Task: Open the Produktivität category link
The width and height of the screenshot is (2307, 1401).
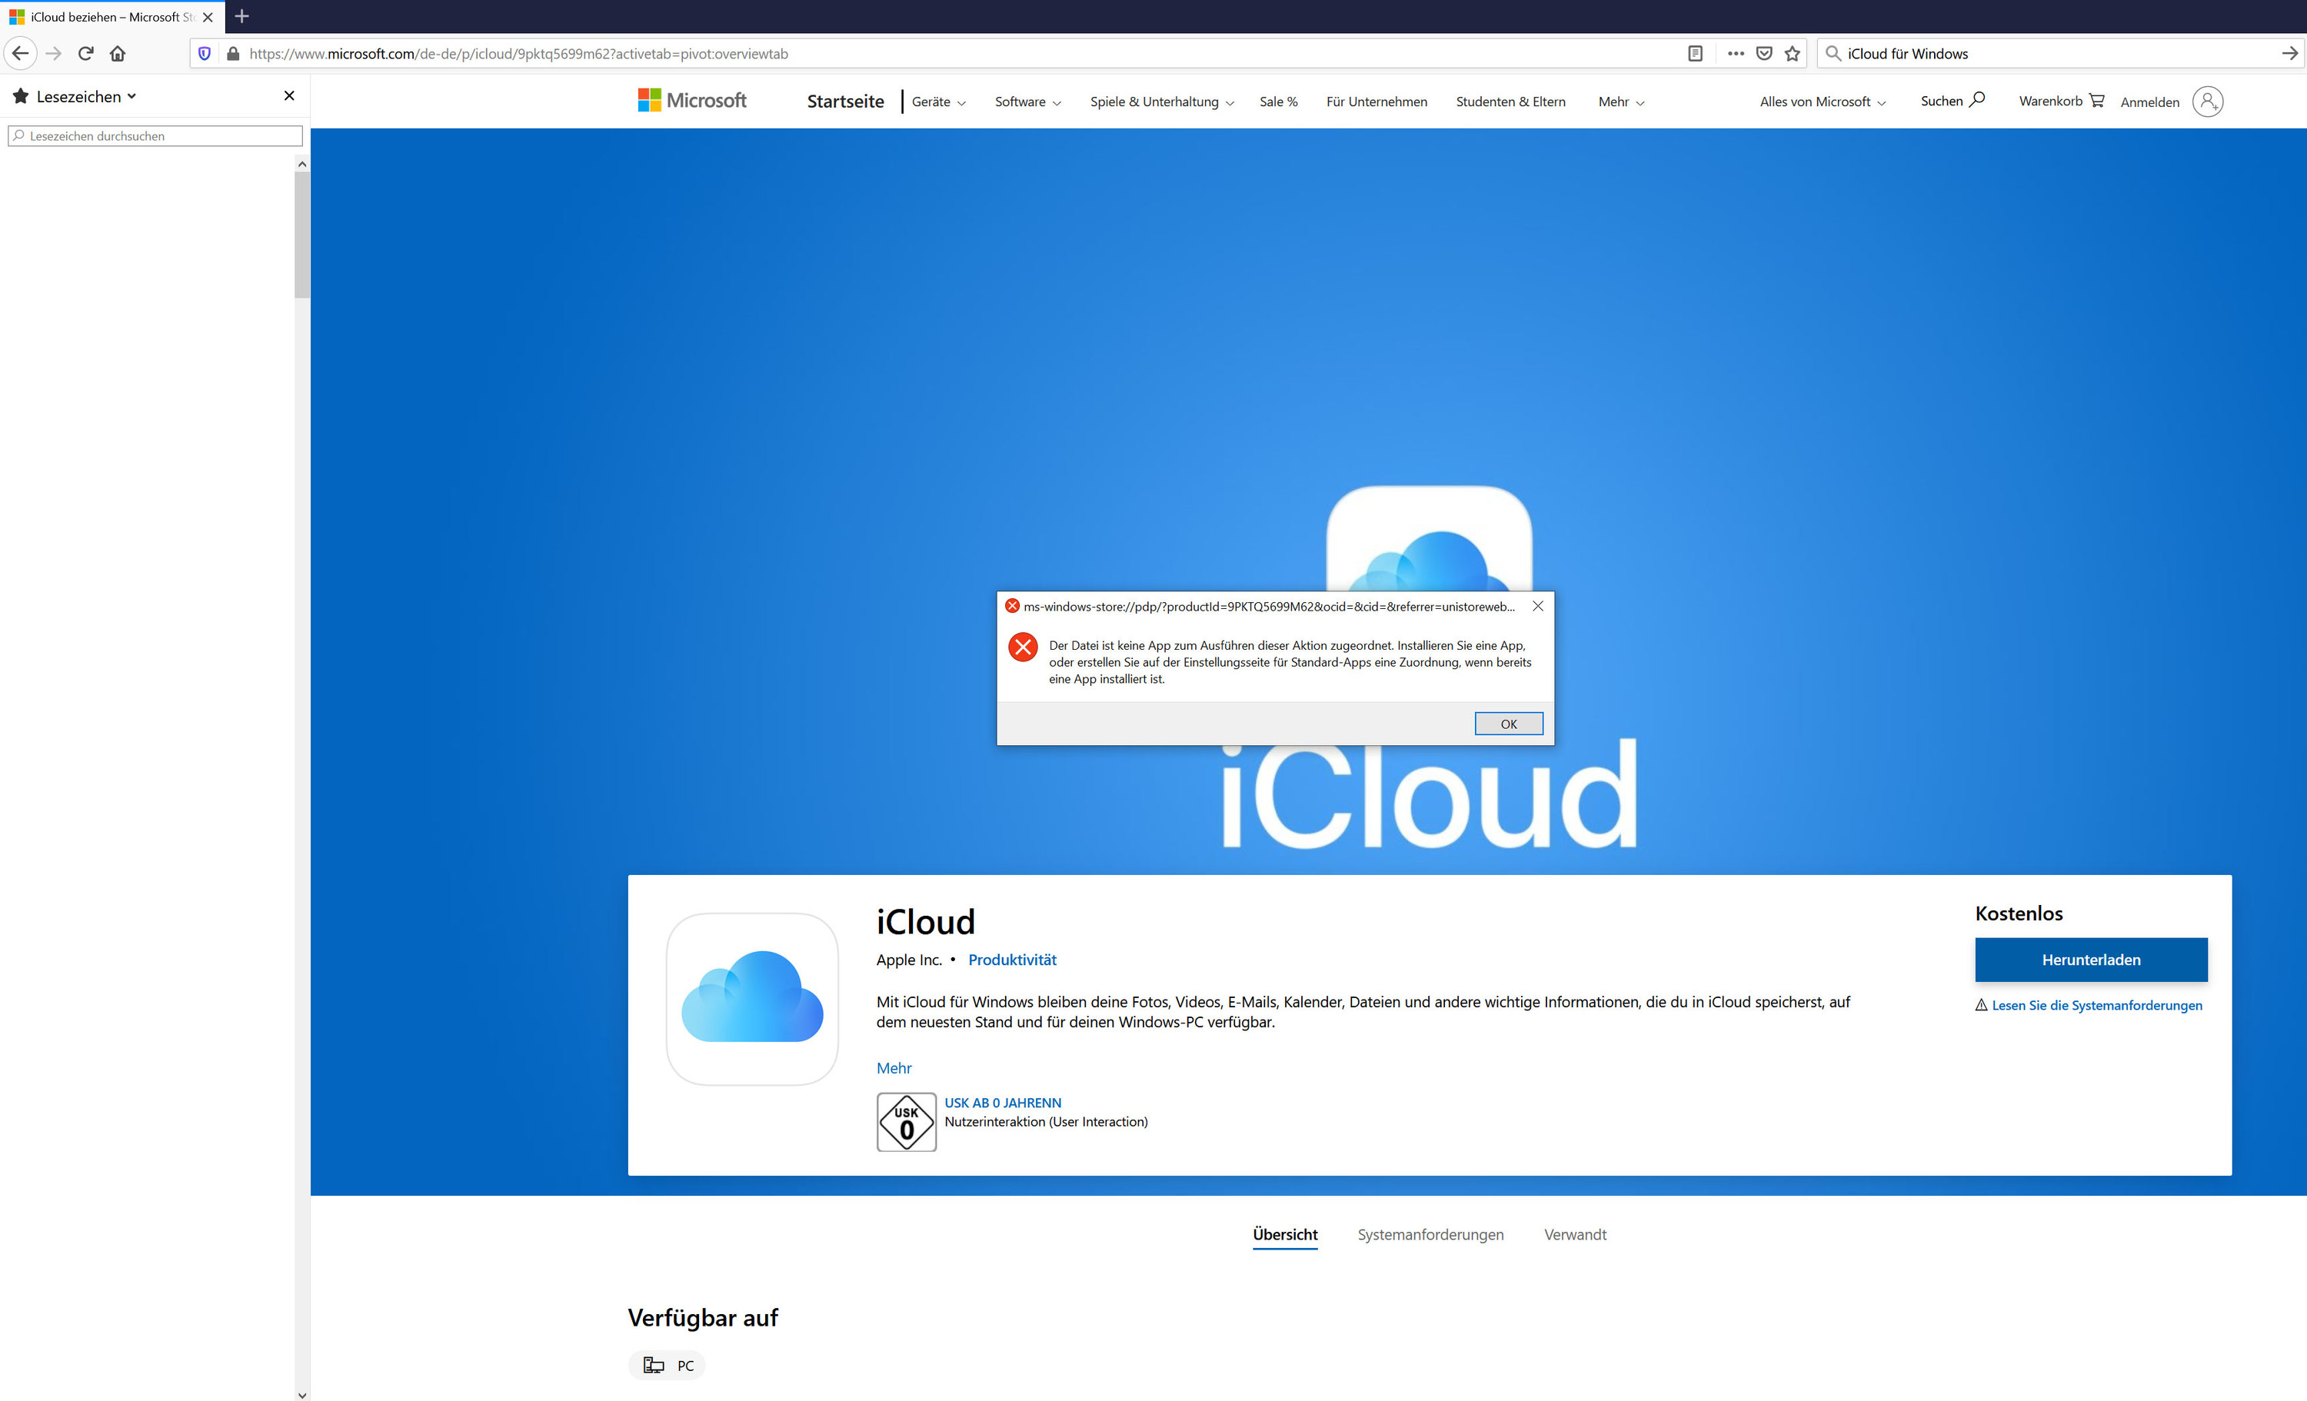Action: (1011, 959)
